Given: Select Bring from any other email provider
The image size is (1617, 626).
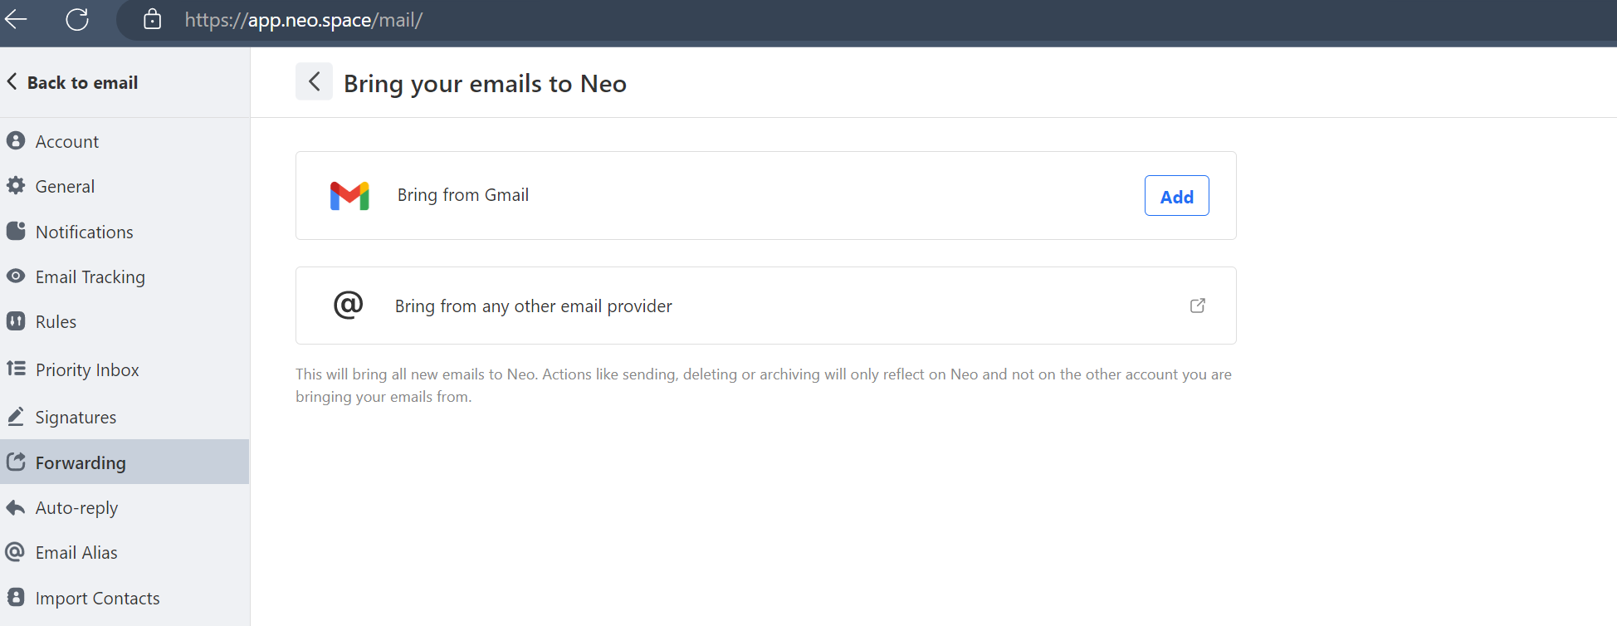Looking at the screenshot, I should coord(765,306).
